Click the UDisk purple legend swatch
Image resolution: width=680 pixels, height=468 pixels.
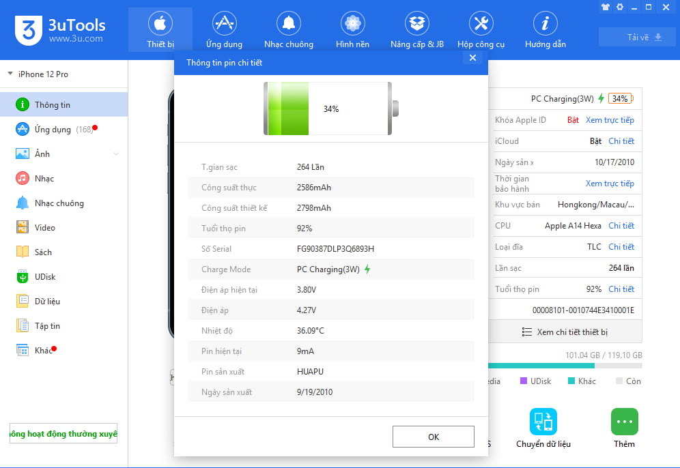[x=524, y=381]
